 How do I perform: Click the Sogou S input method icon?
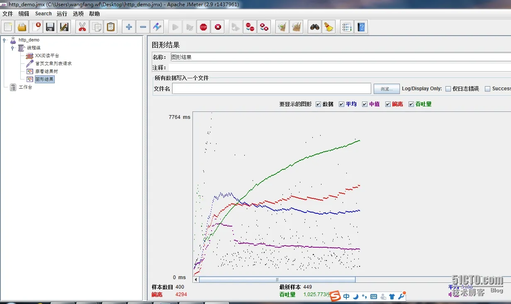point(336,296)
